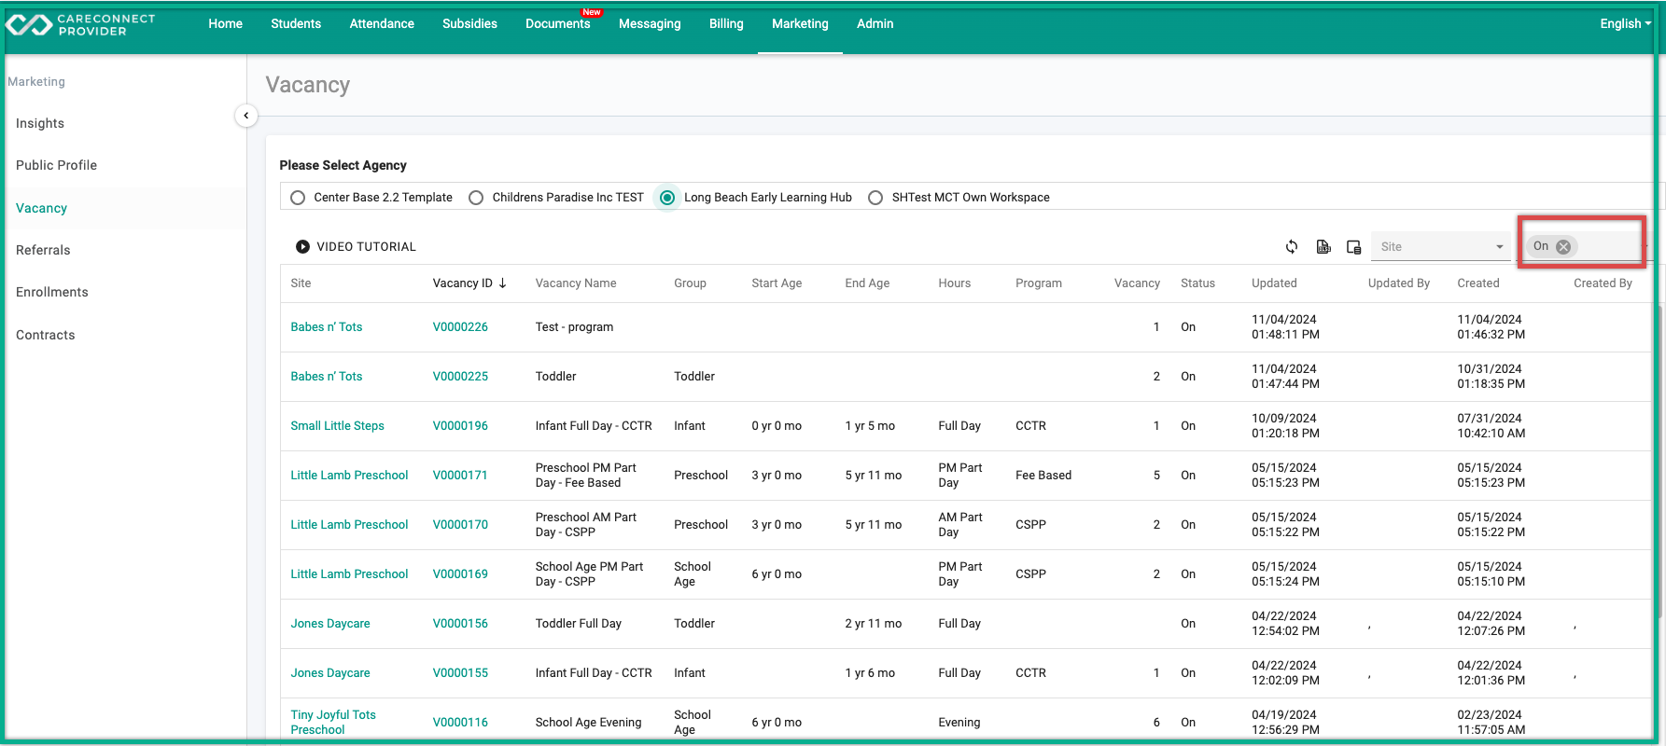Viewport: 1666px width, 746px height.
Task: Collapse the Marketing sidebar with the chevron
Action: [x=245, y=116]
